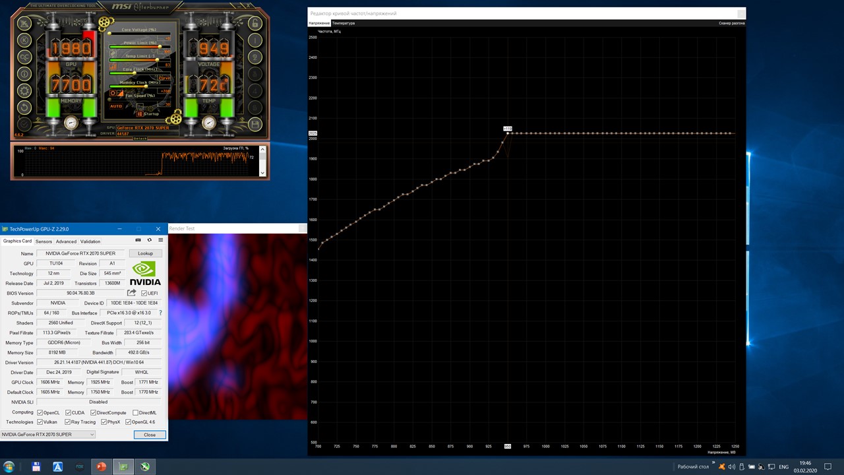Click the bar-chart priority icon beside Temp Limit
Image resolution: width=844 pixels, height=475 pixels.
[x=113, y=65]
